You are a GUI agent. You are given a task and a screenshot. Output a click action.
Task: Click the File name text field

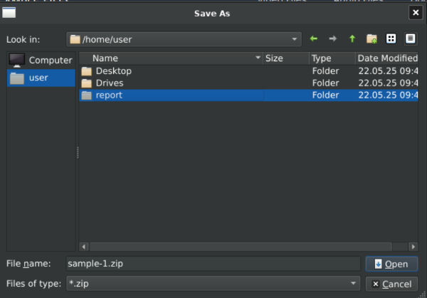pos(213,264)
